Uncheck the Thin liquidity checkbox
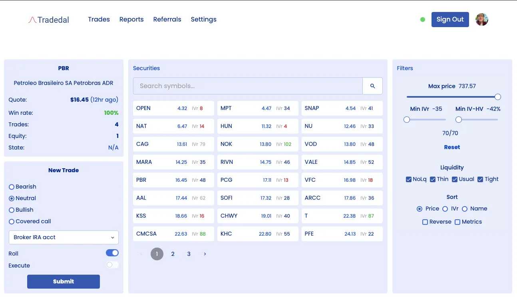The image size is (517, 297). coord(433,179)
